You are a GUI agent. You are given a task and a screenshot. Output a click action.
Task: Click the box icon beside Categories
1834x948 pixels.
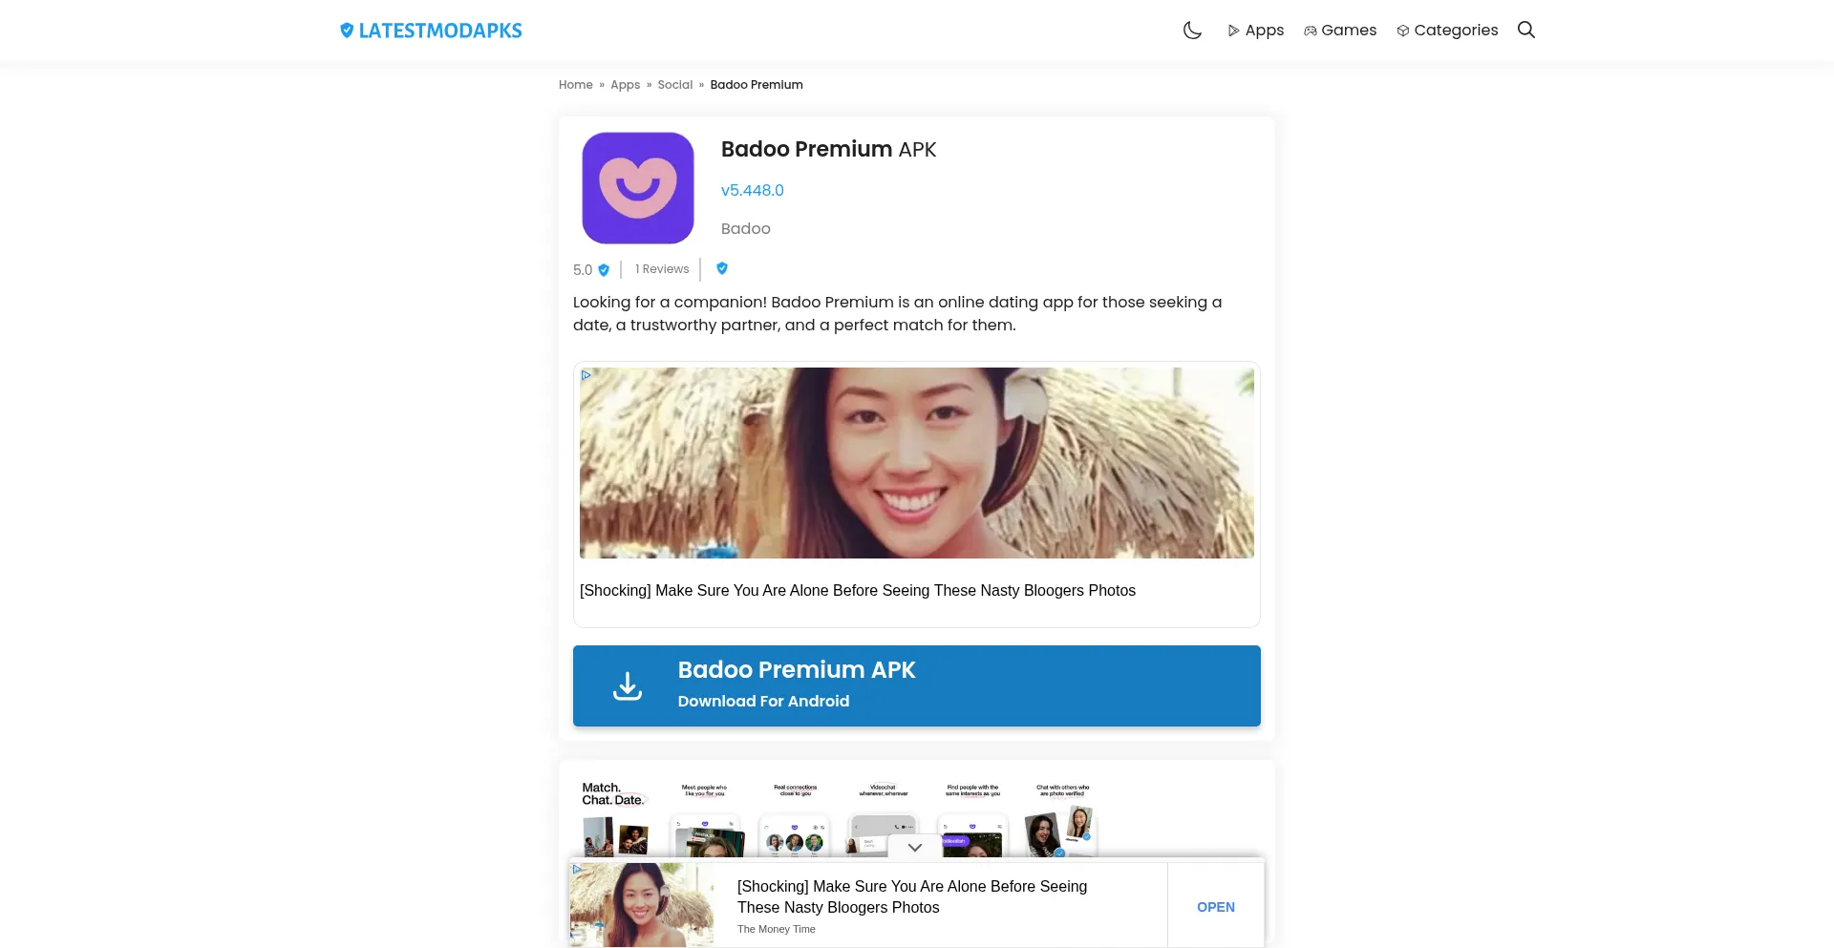point(1401,30)
